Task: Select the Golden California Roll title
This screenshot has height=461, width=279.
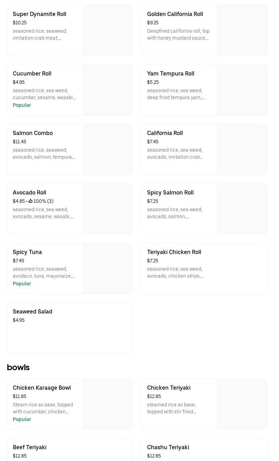Action: coord(175,14)
